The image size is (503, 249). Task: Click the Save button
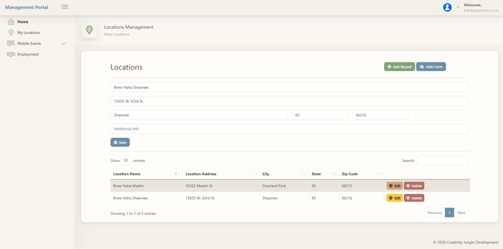click(120, 143)
